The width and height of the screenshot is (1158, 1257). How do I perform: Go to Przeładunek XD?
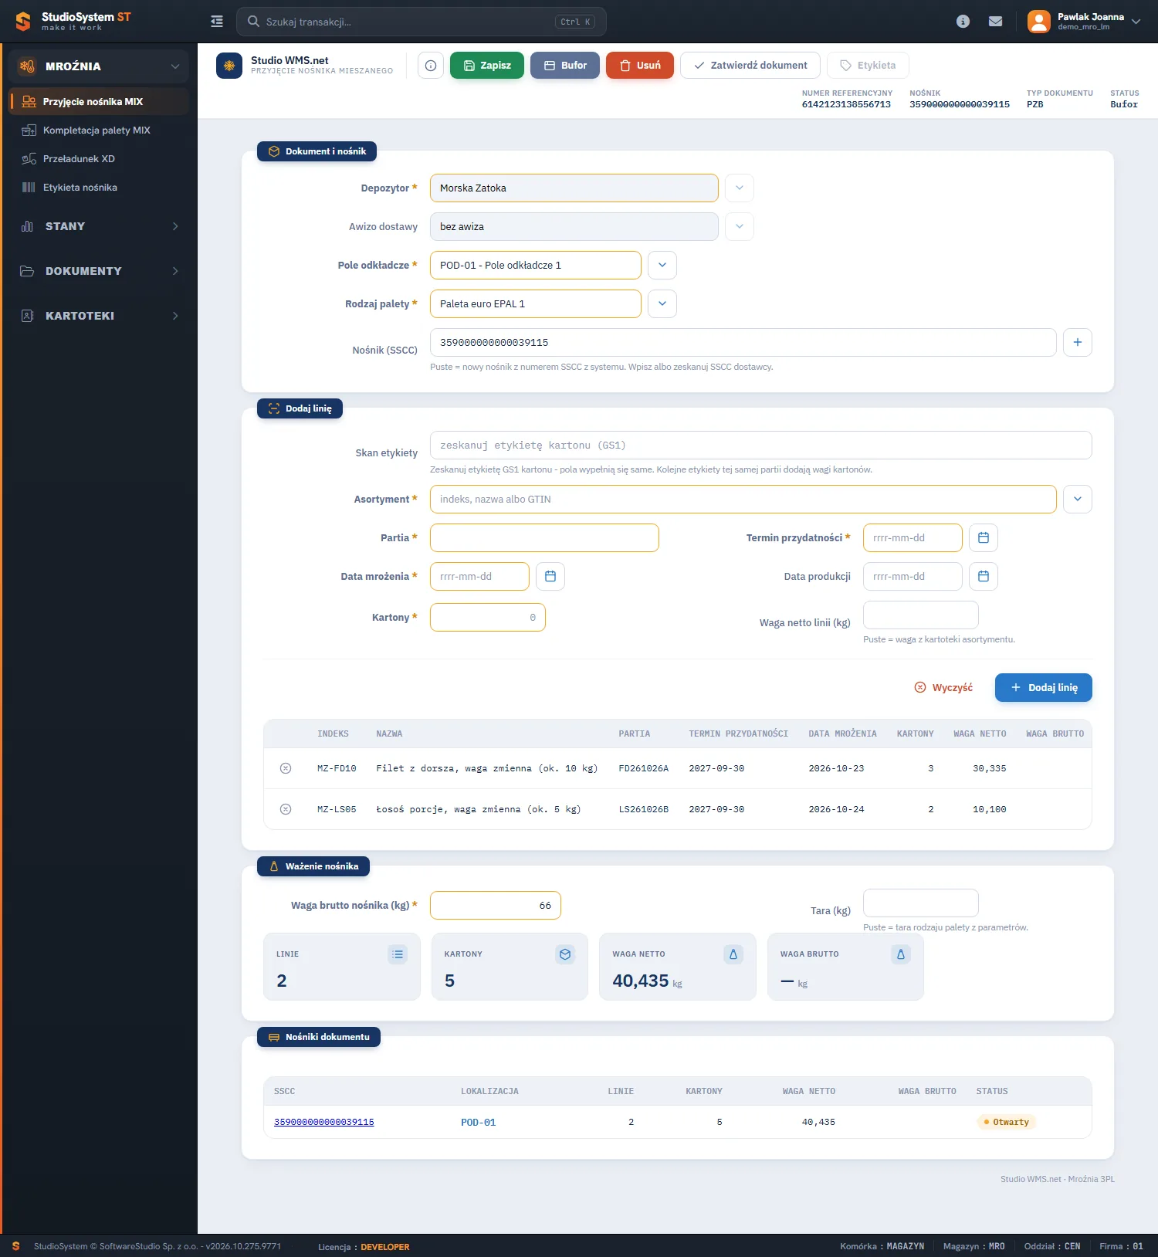(x=99, y=159)
